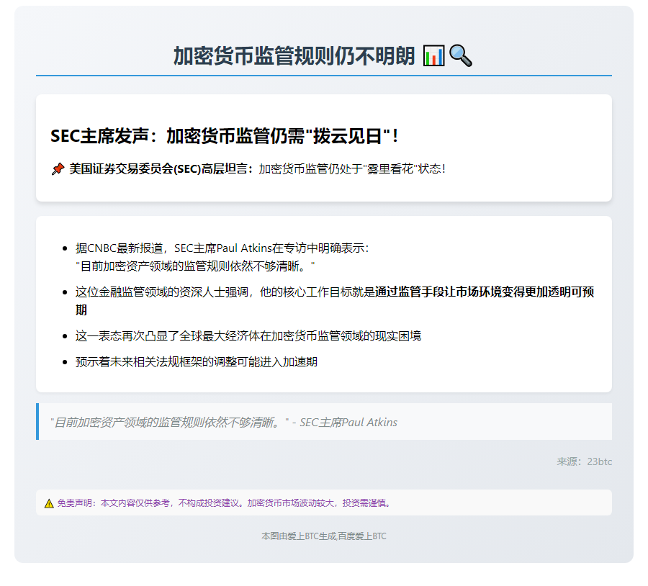
Task: Select bold text 美国证券交易委员会(SEC)高层坦言
Action: 161,169
